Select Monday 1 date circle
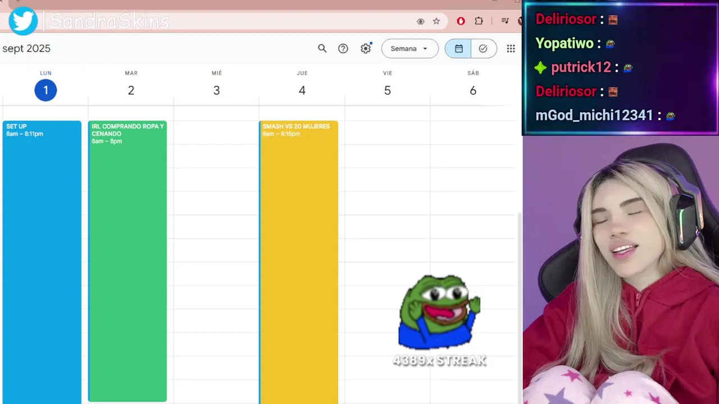Viewport: 719px width, 404px height. (x=45, y=90)
